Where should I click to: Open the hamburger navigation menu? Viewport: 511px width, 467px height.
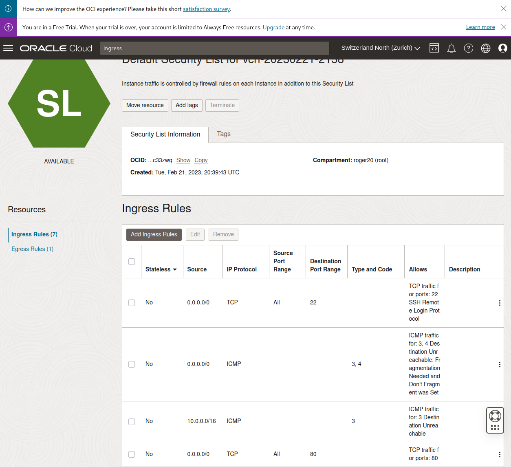pos(8,48)
